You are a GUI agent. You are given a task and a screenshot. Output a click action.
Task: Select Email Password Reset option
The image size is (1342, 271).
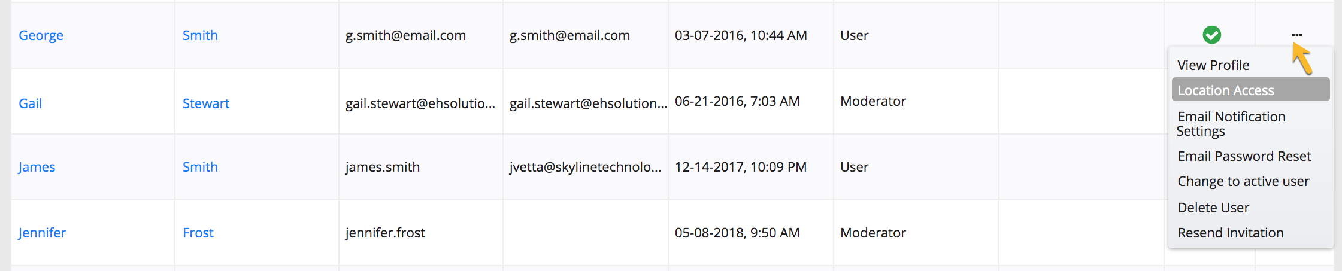(x=1244, y=156)
